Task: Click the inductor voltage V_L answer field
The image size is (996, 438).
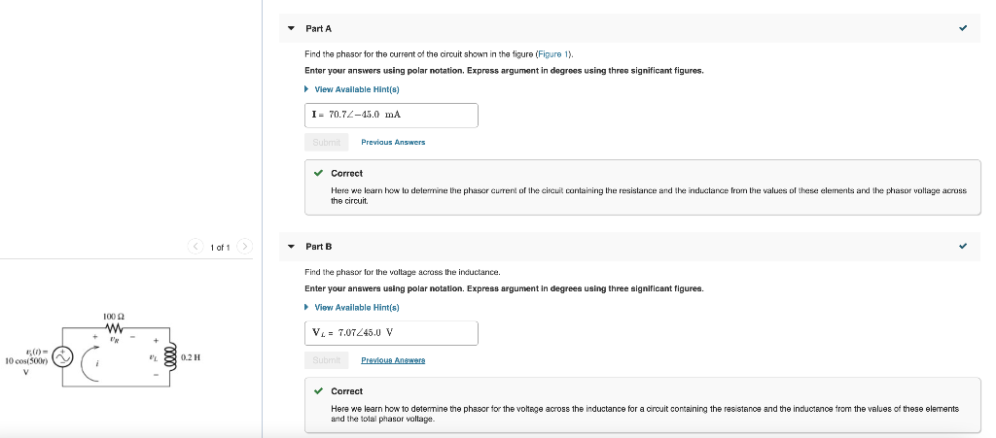Action: click(x=392, y=332)
